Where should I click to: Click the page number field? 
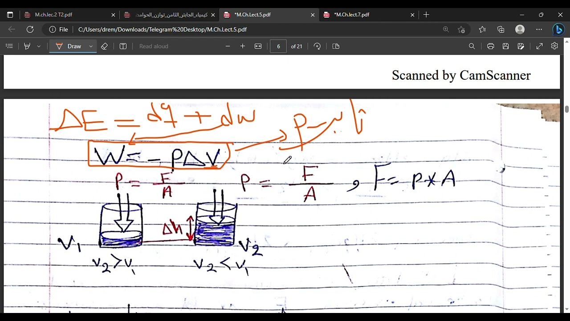coord(278,46)
